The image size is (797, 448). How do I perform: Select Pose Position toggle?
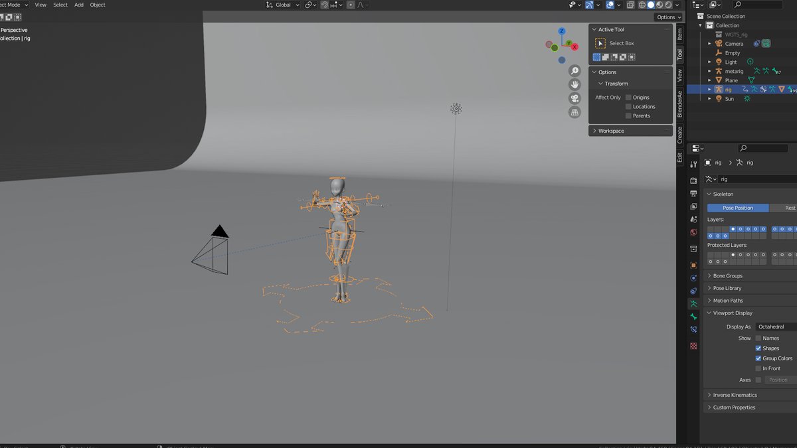click(737, 208)
